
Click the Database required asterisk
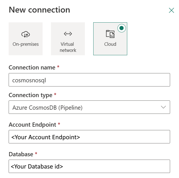point(36,154)
